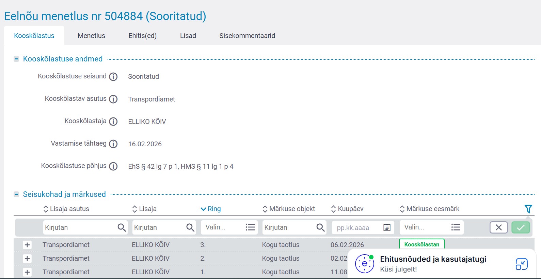This screenshot has width=541, height=279.
Task: Minimize the Ehitusnõuded ja kasutajatugi chat widget
Action: click(x=521, y=264)
